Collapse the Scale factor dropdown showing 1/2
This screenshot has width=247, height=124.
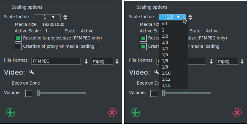click(172, 17)
